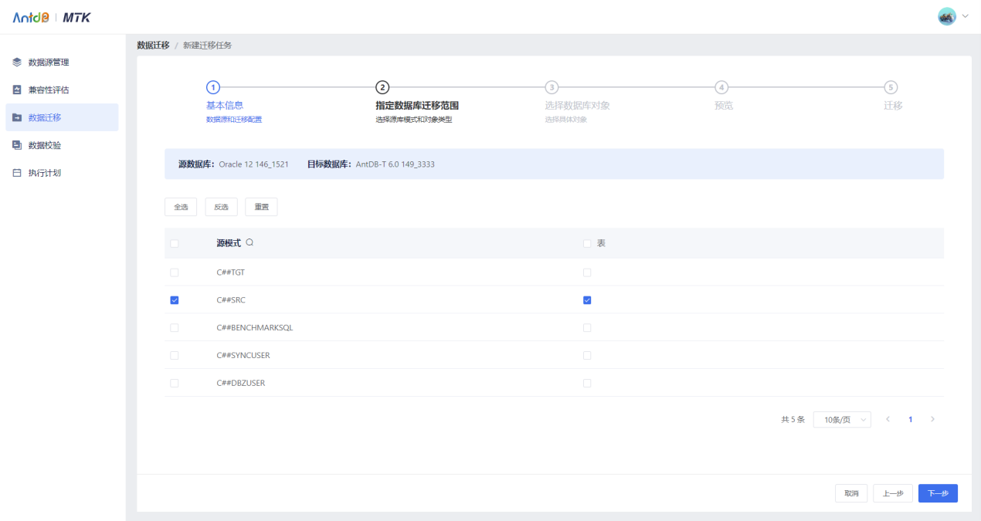Select the header checkbox above all schemas
The height and width of the screenshot is (521, 981).
click(x=174, y=243)
